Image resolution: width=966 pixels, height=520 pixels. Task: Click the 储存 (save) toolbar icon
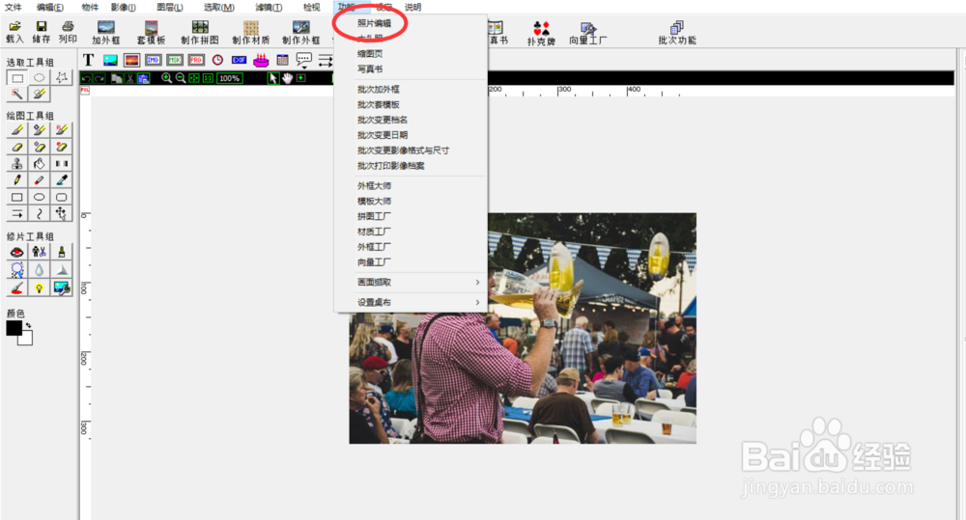42,32
